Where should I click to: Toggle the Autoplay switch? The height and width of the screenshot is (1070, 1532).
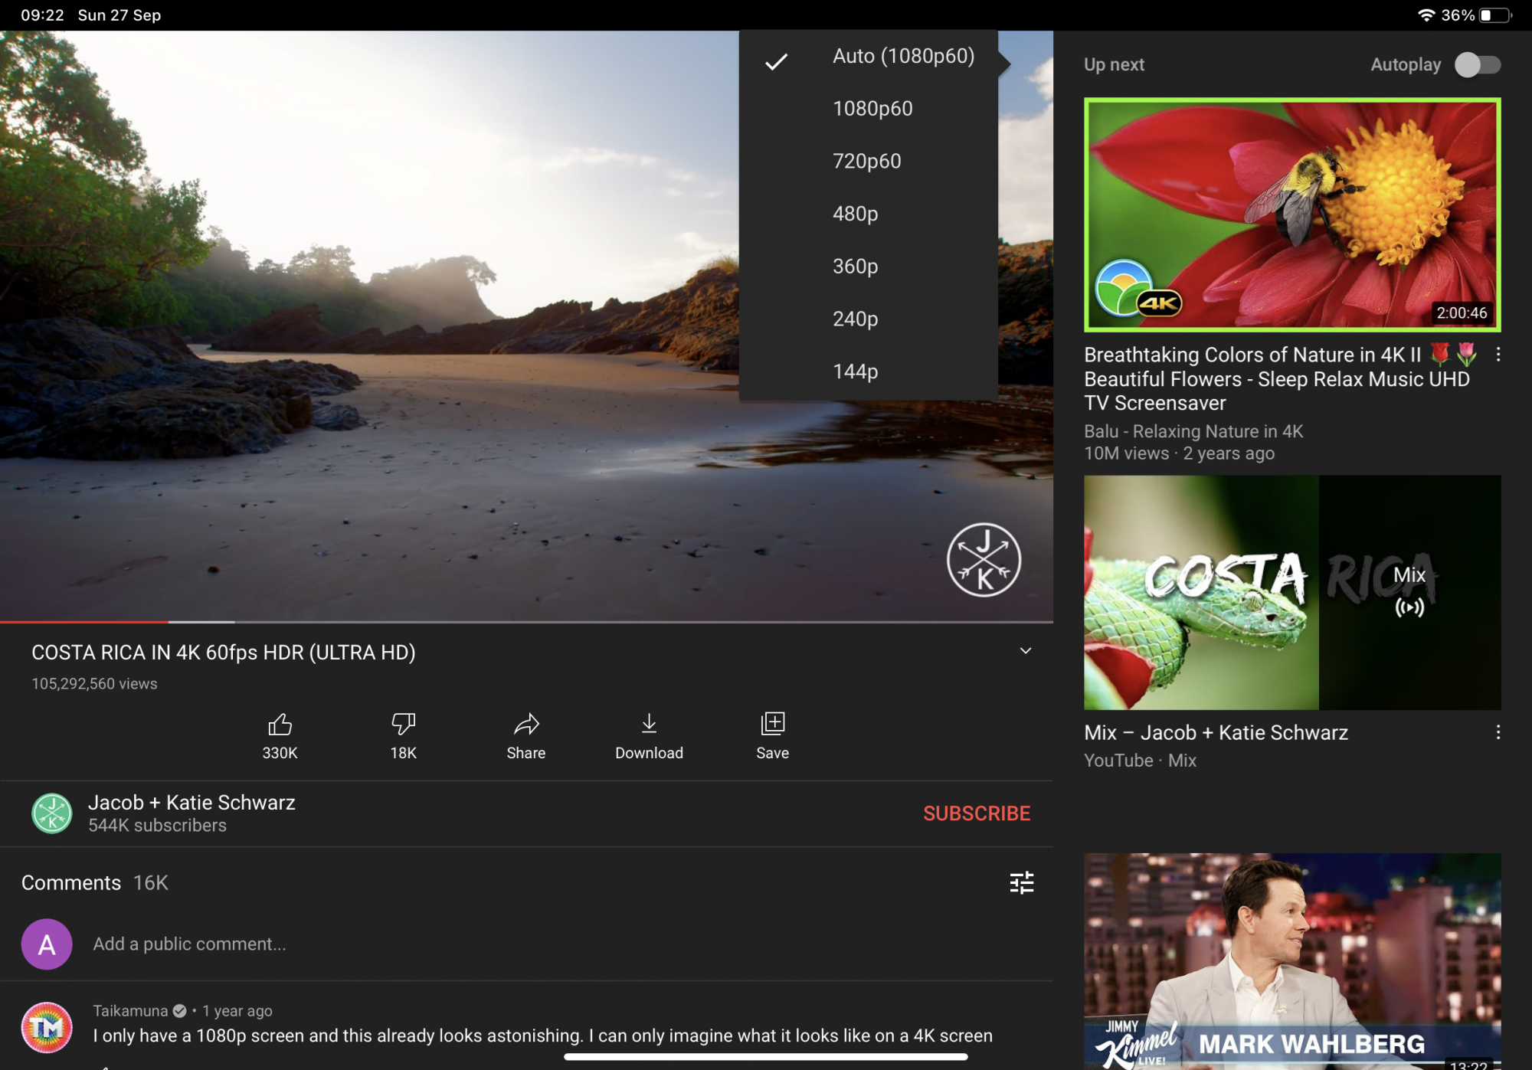[x=1478, y=65]
